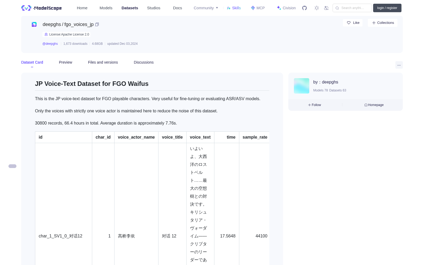This screenshot has height=265, width=424.
Task: Open the Homepage house icon
Action: point(366,105)
